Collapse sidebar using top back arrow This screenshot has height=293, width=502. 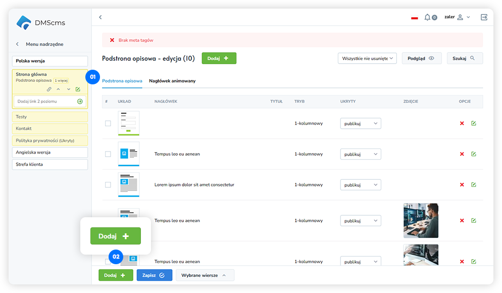[100, 17]
